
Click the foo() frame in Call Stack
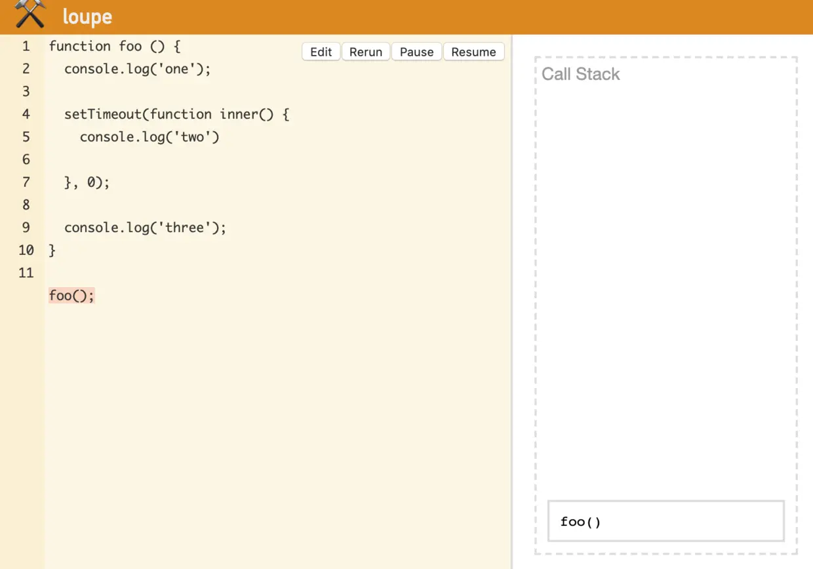pyautogui.click(x=666, y=521)
